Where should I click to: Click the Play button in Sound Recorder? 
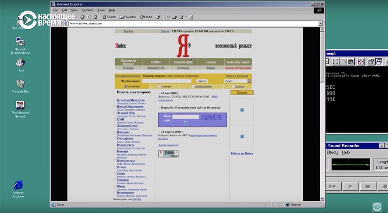coord(350,186)
